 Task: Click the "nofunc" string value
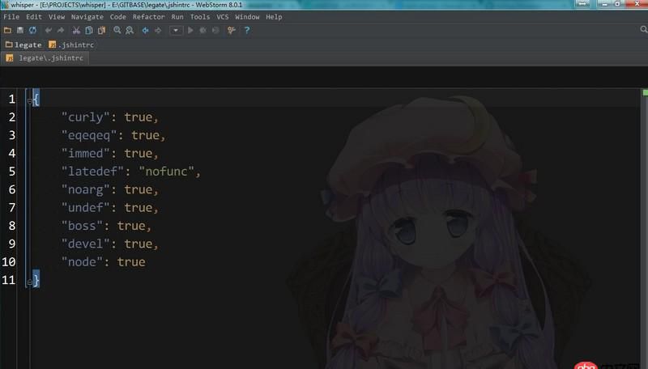(167, 172)
